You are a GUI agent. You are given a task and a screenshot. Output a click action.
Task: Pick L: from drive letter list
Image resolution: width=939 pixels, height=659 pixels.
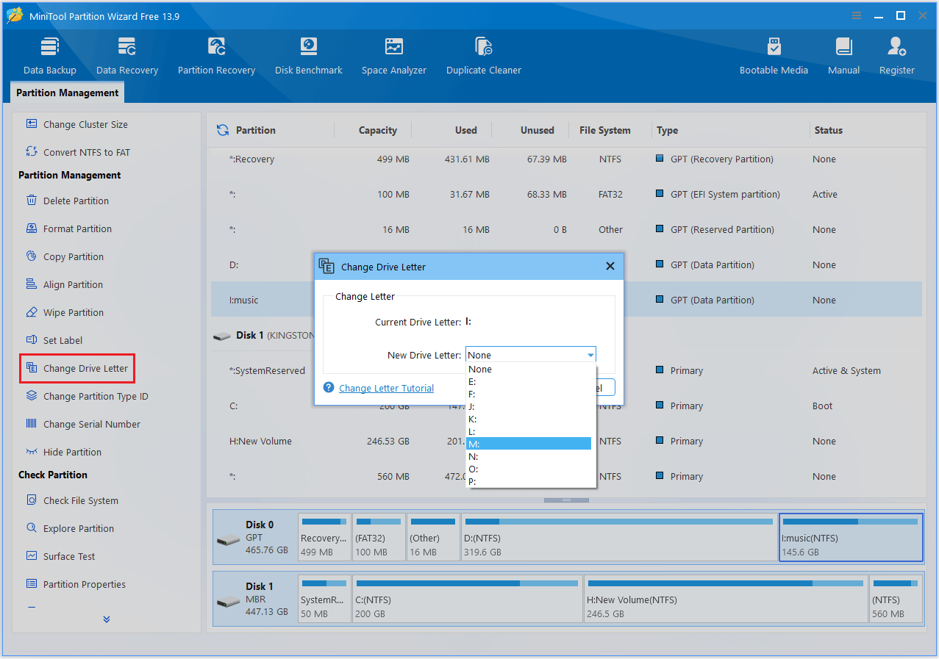coord(529,431)
